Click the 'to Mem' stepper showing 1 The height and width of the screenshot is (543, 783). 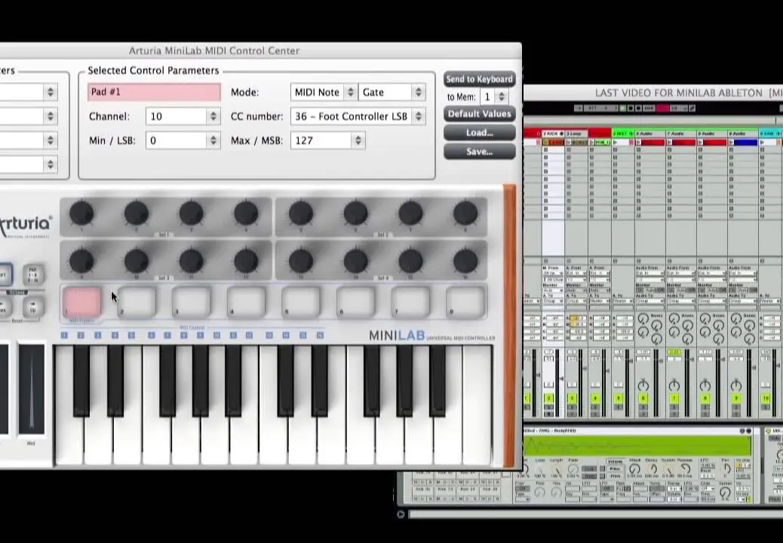502,97
